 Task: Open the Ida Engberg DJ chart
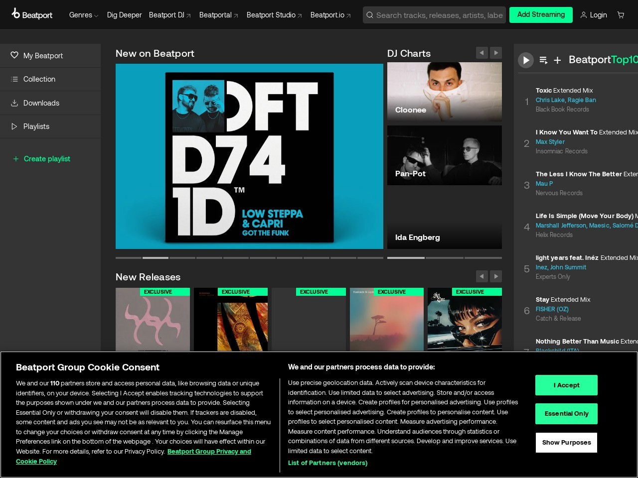click(445, 219)
